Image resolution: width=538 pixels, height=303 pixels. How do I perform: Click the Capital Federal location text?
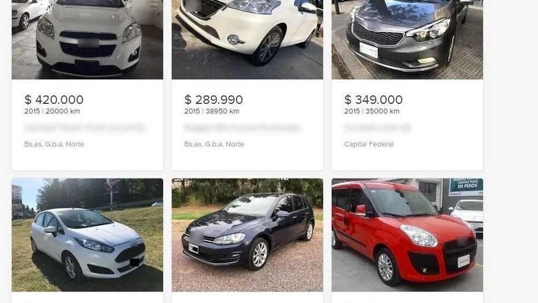(x=369, y=144)
